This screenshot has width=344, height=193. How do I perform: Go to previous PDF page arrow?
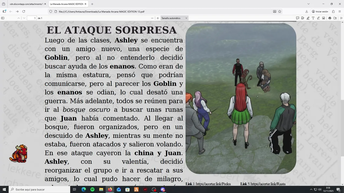19,18
